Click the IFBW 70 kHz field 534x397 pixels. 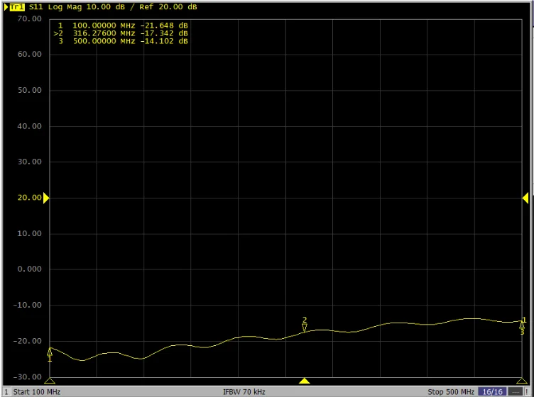[244, 392]
